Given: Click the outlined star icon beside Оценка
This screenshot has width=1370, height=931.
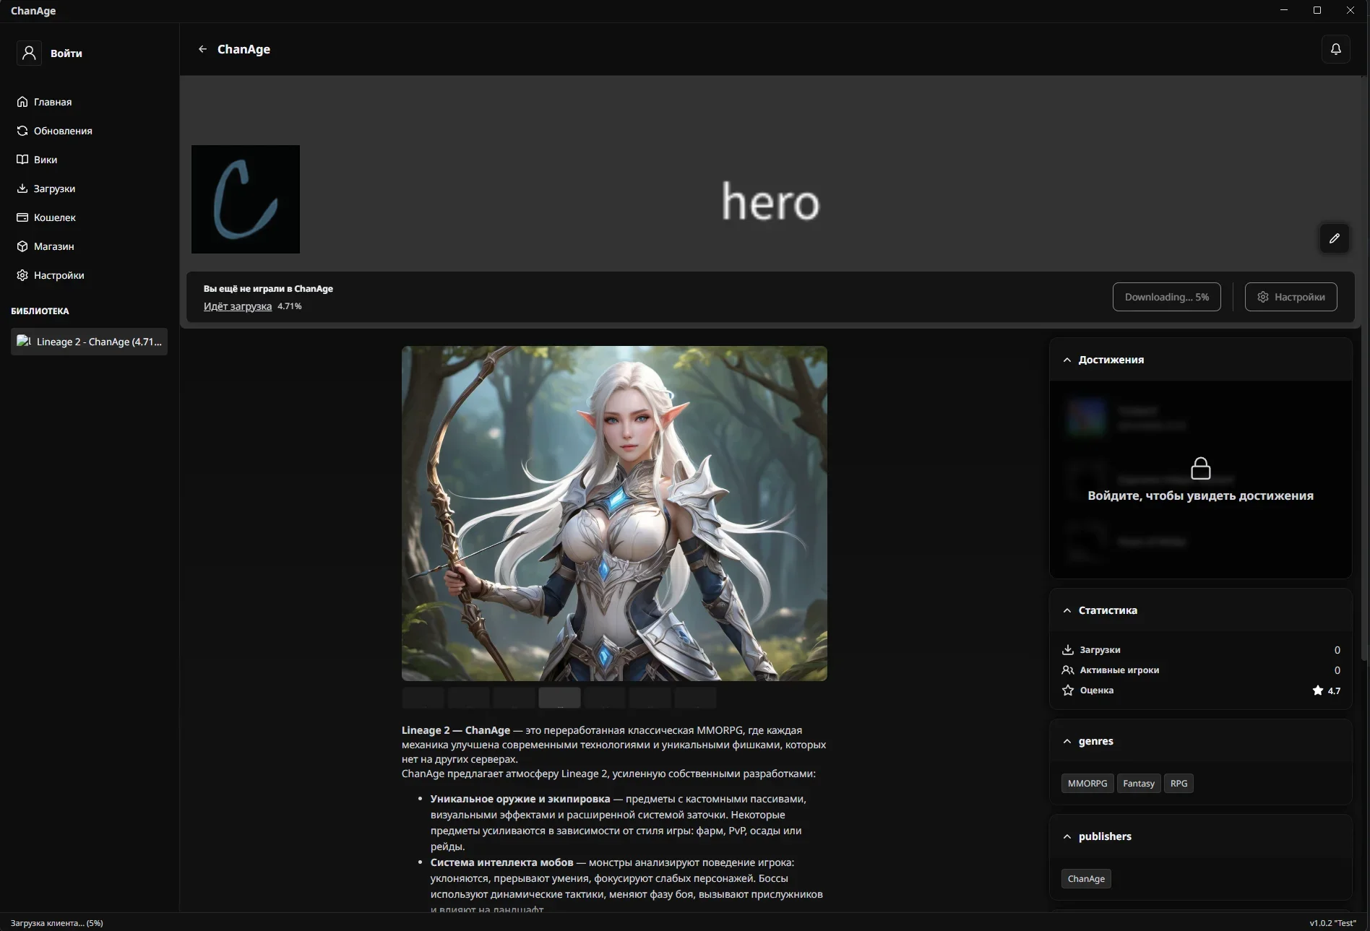Looking at the screenshot, I should (1068, 690).
